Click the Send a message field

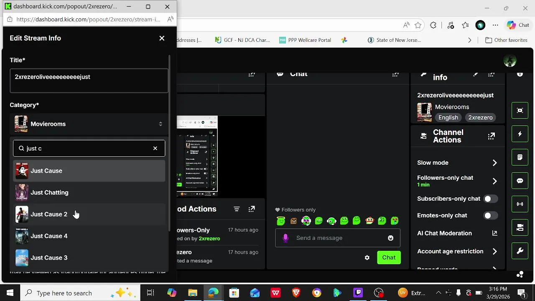[338, 238]
